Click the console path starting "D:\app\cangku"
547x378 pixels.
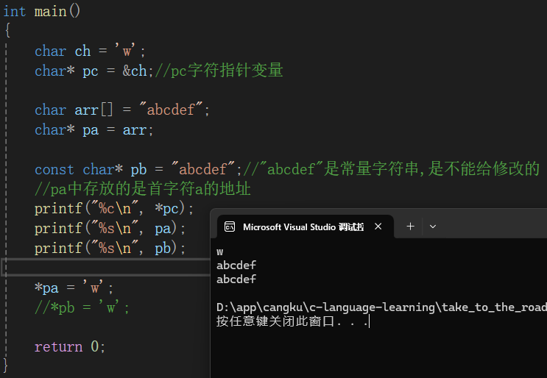click(x=381, y=307)
